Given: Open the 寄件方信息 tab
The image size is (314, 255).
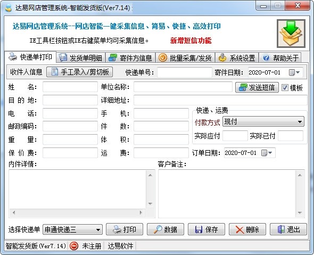Looking at the screenshot, I should point(130,57).
